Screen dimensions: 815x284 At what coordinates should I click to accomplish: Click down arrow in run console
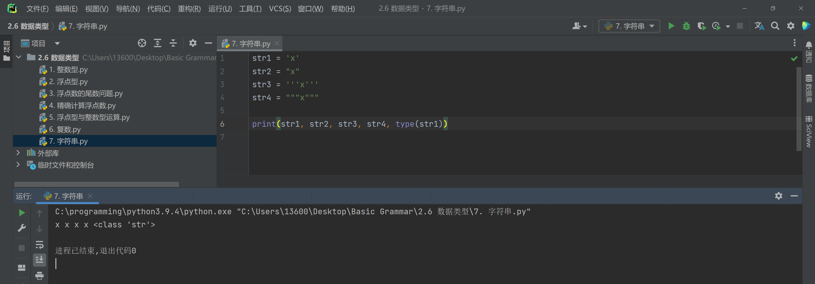point(39,229)
